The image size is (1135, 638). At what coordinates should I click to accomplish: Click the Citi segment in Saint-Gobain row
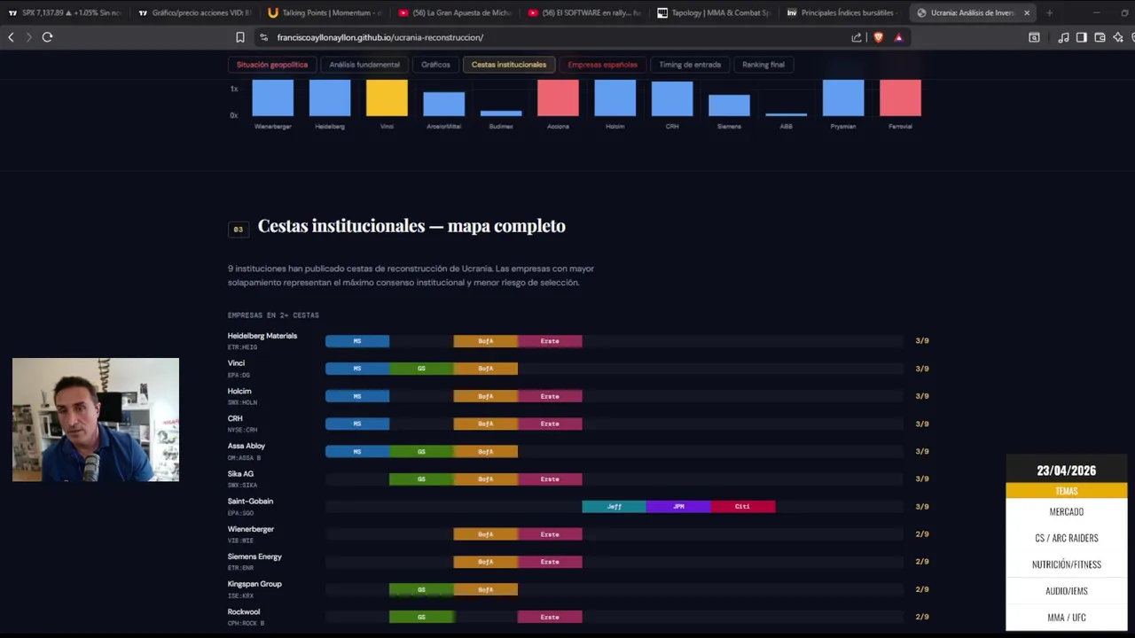[743, 507]
